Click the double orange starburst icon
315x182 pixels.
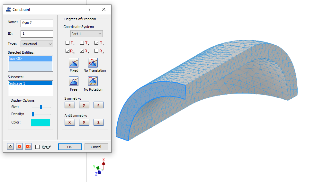coord(29,147)
